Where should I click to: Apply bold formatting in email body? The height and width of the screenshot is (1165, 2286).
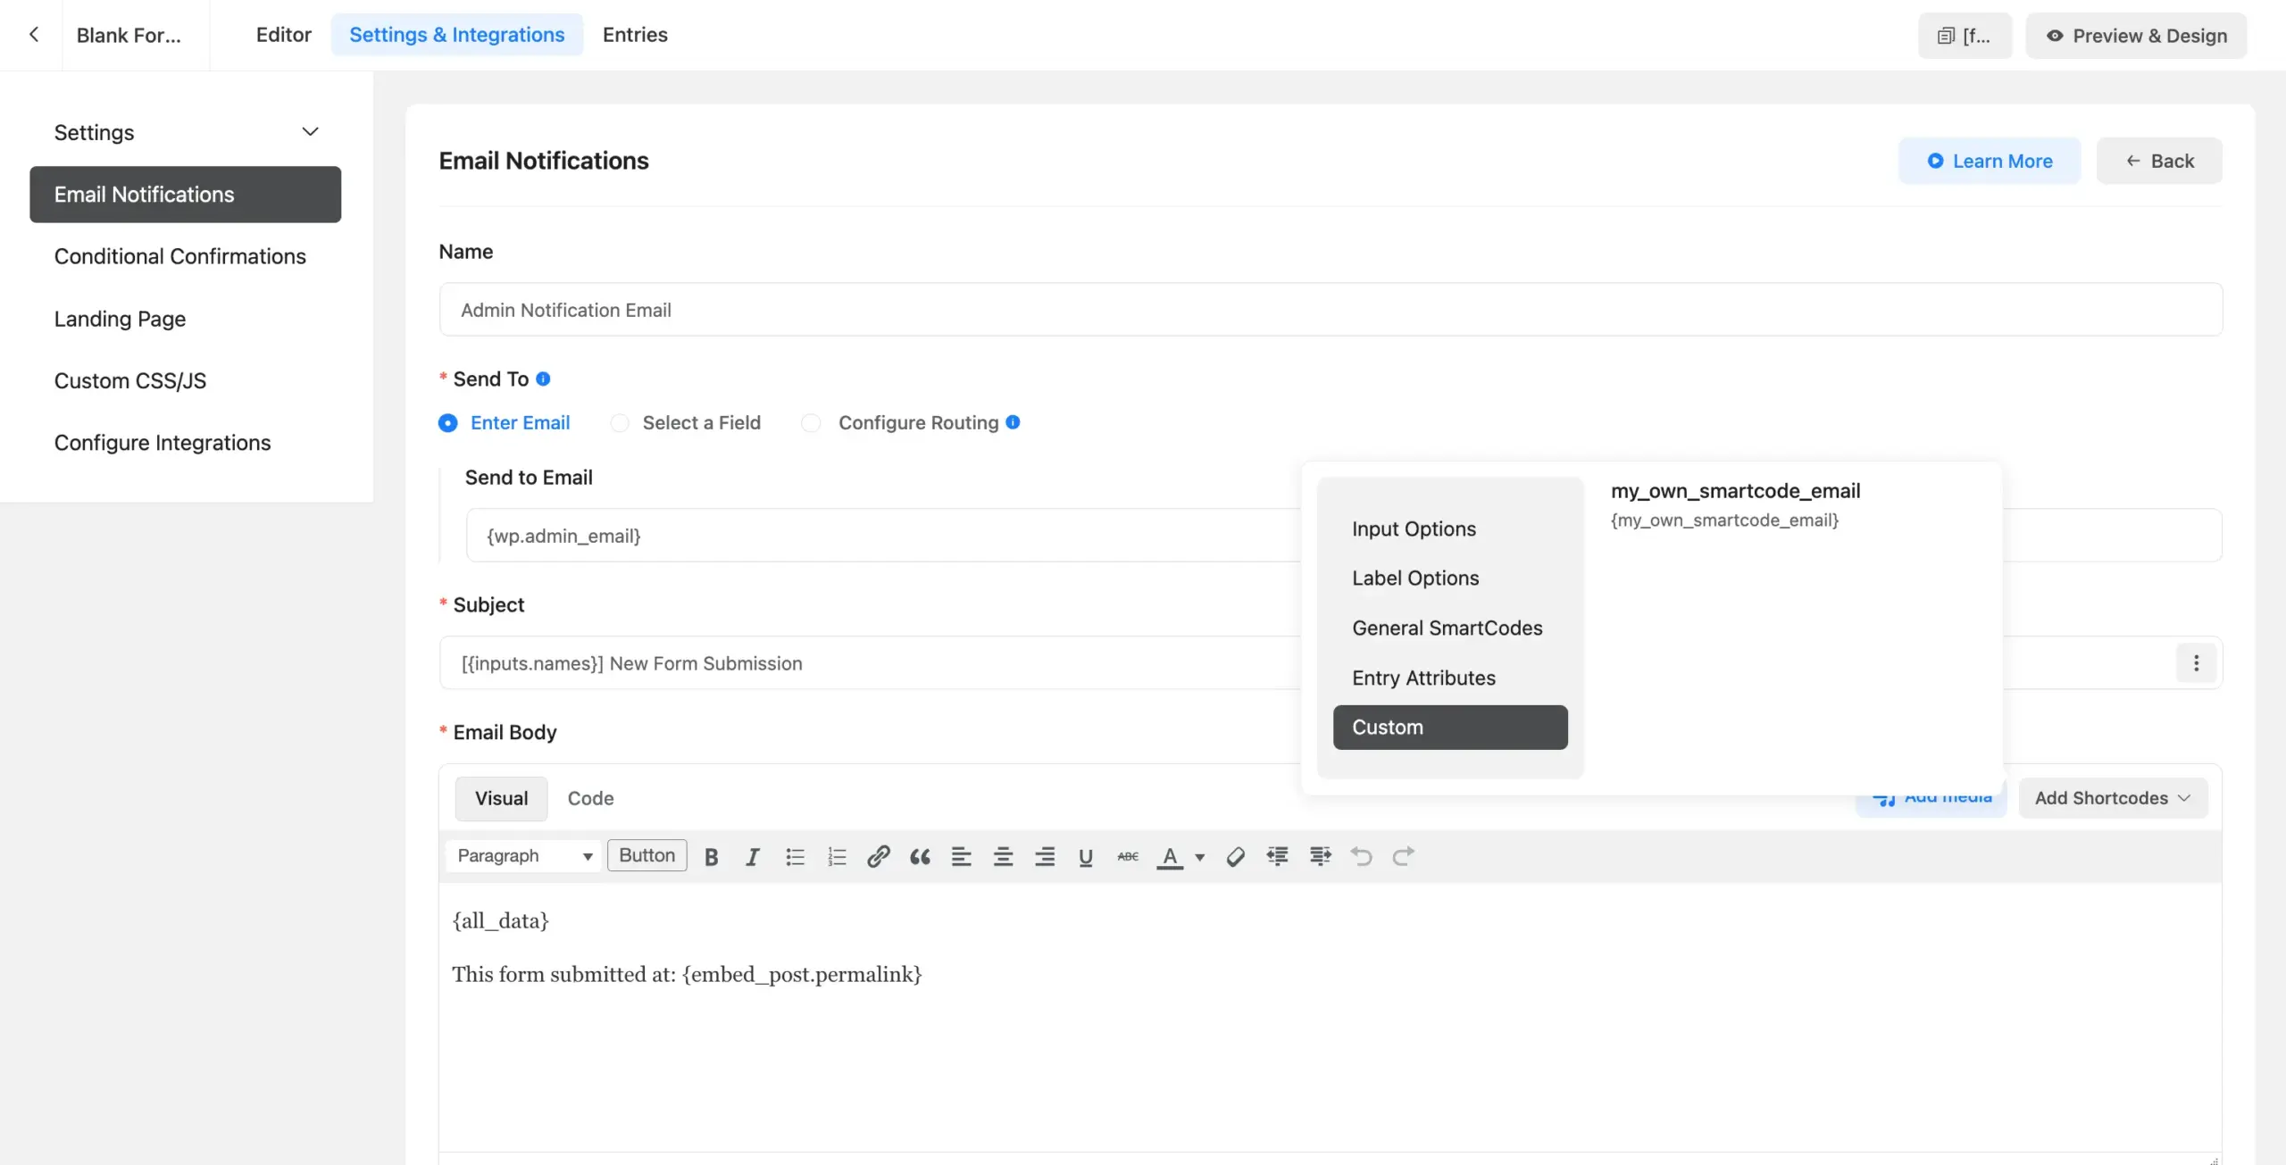point(711,856)
